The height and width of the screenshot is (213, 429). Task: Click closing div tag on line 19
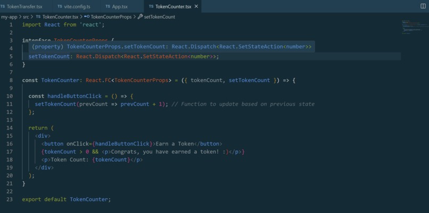click(44, 167)
